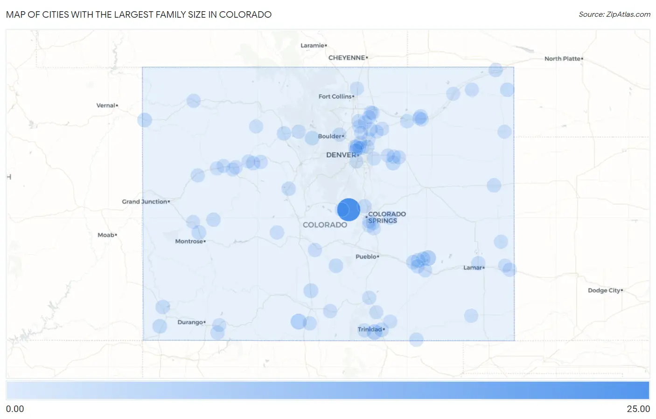The image size is (656, 419).
Task: Click the Source: ZipAtlas.com attribution text
Action: (x=614, y=14)
